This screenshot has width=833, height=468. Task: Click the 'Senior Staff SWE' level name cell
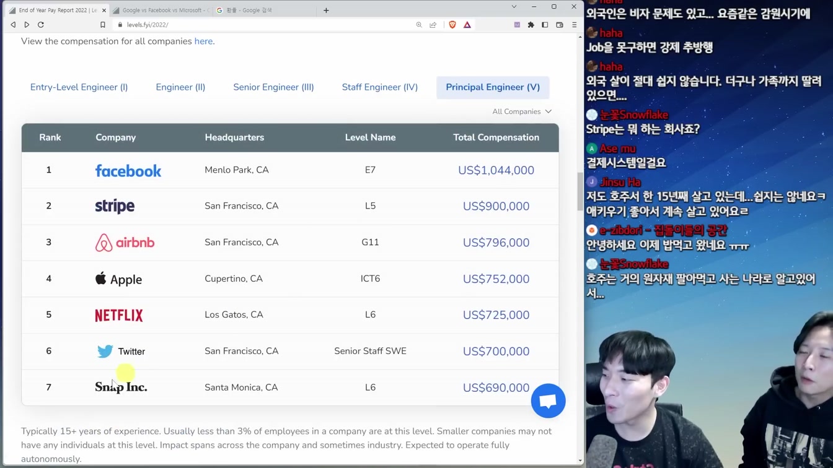pos(371,351)
